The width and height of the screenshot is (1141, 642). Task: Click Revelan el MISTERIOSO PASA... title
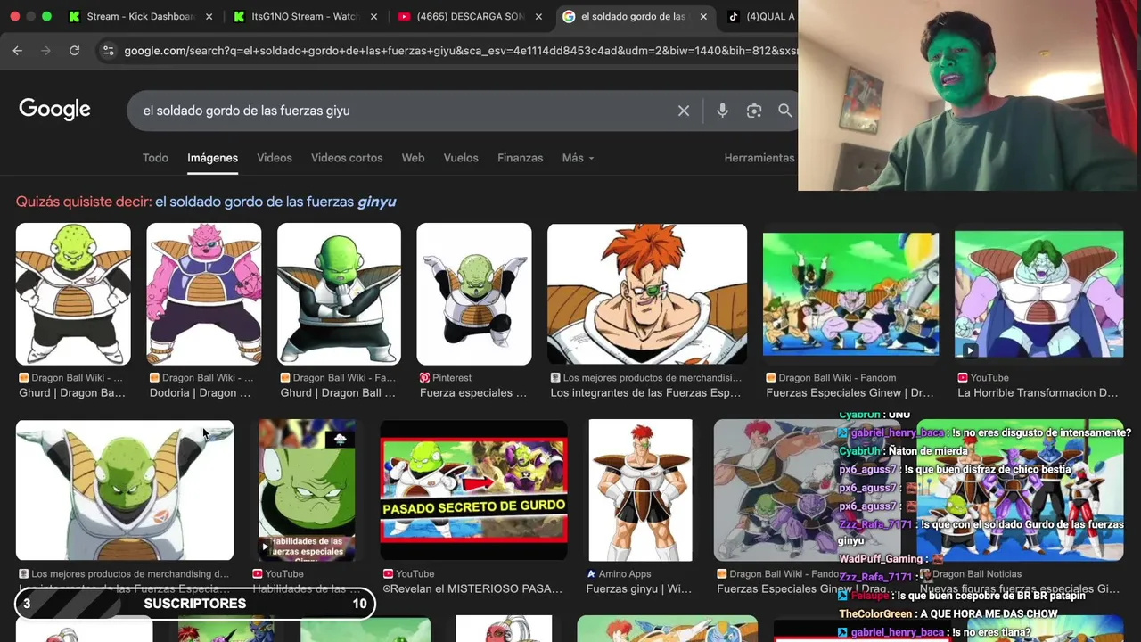(x=472, y=589)
